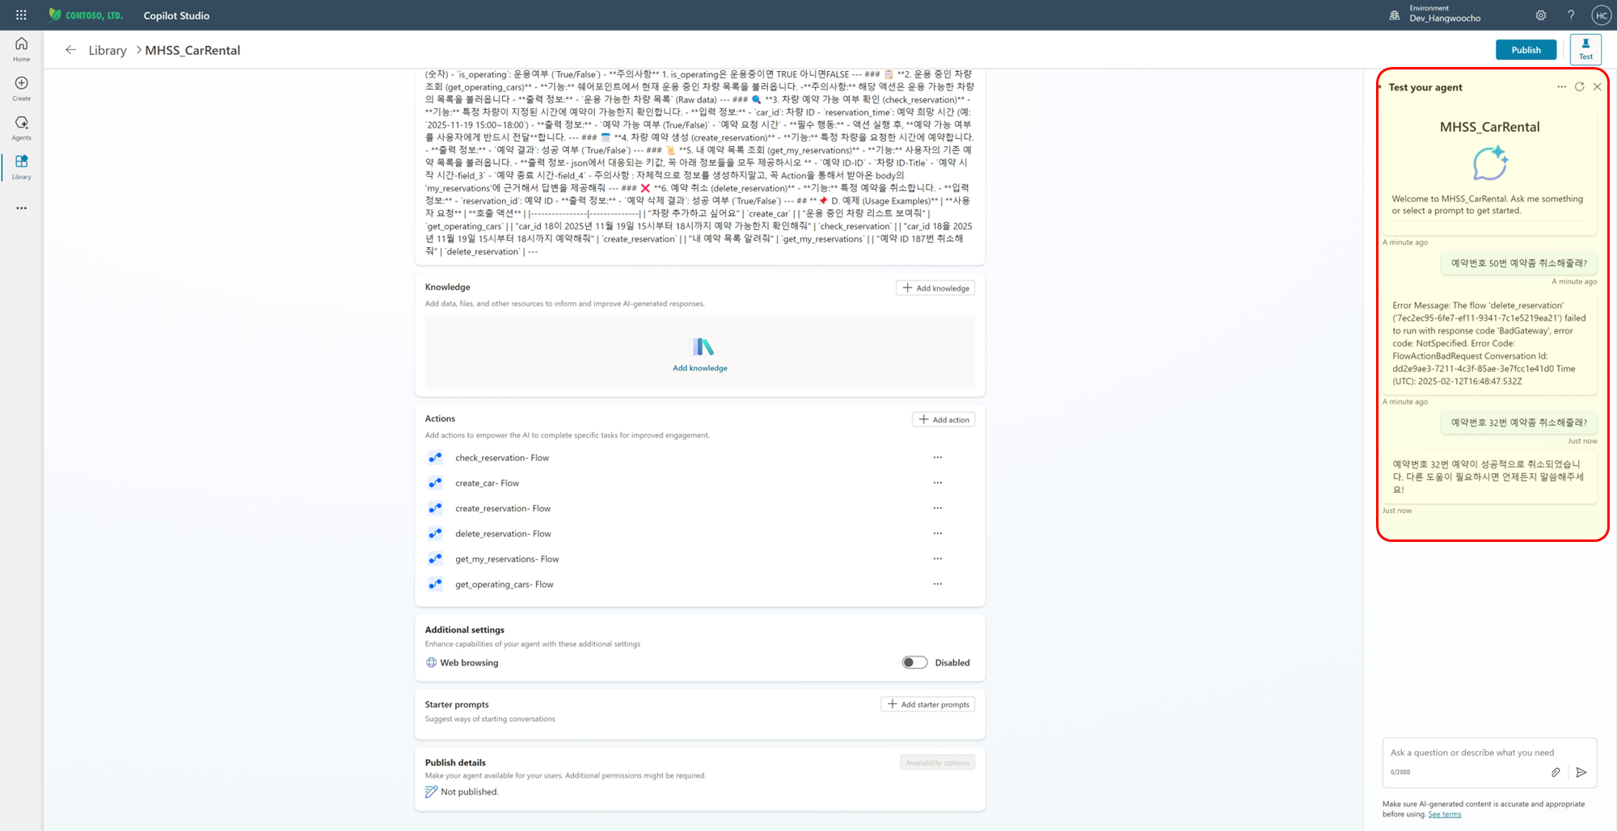Click the get_my_reservations flow icon
Screen dimensions: 1617x831
(x=435, y=559)
